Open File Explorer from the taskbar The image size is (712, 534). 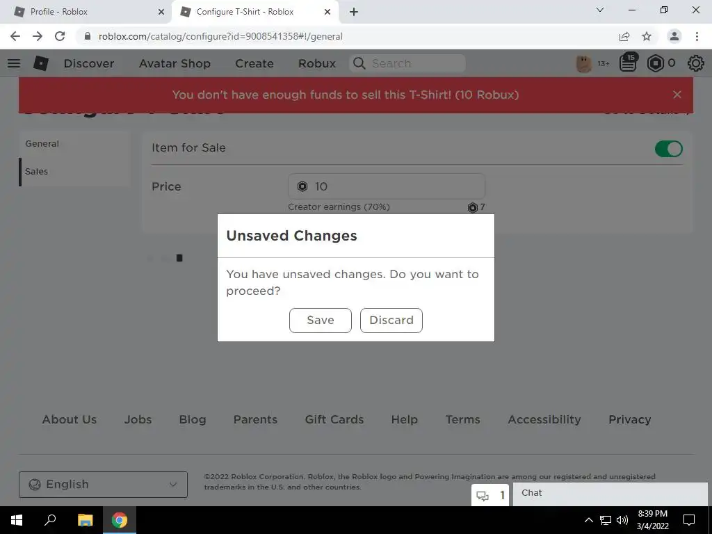[x=85, y=520]
